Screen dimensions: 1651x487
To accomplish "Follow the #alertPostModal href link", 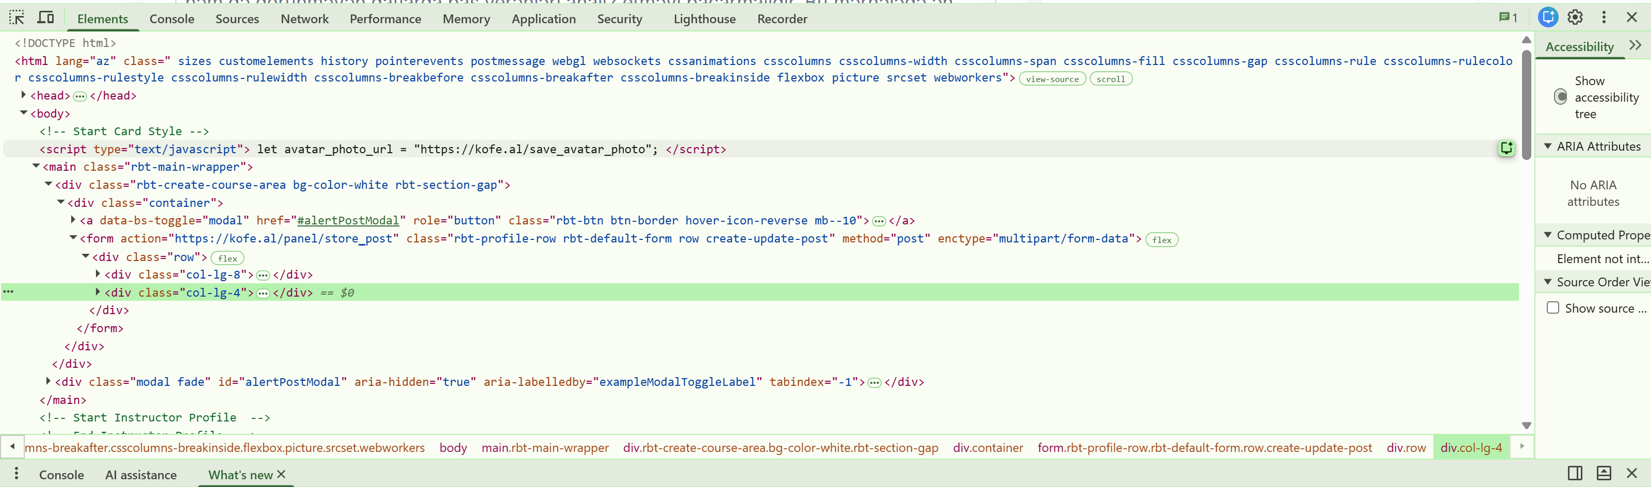I will pos(348,220).
